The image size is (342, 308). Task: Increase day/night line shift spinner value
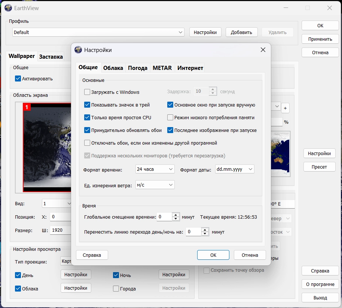(x=205, y=230)
